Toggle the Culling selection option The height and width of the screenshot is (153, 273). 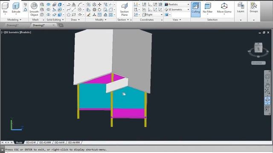click(196, 9)
